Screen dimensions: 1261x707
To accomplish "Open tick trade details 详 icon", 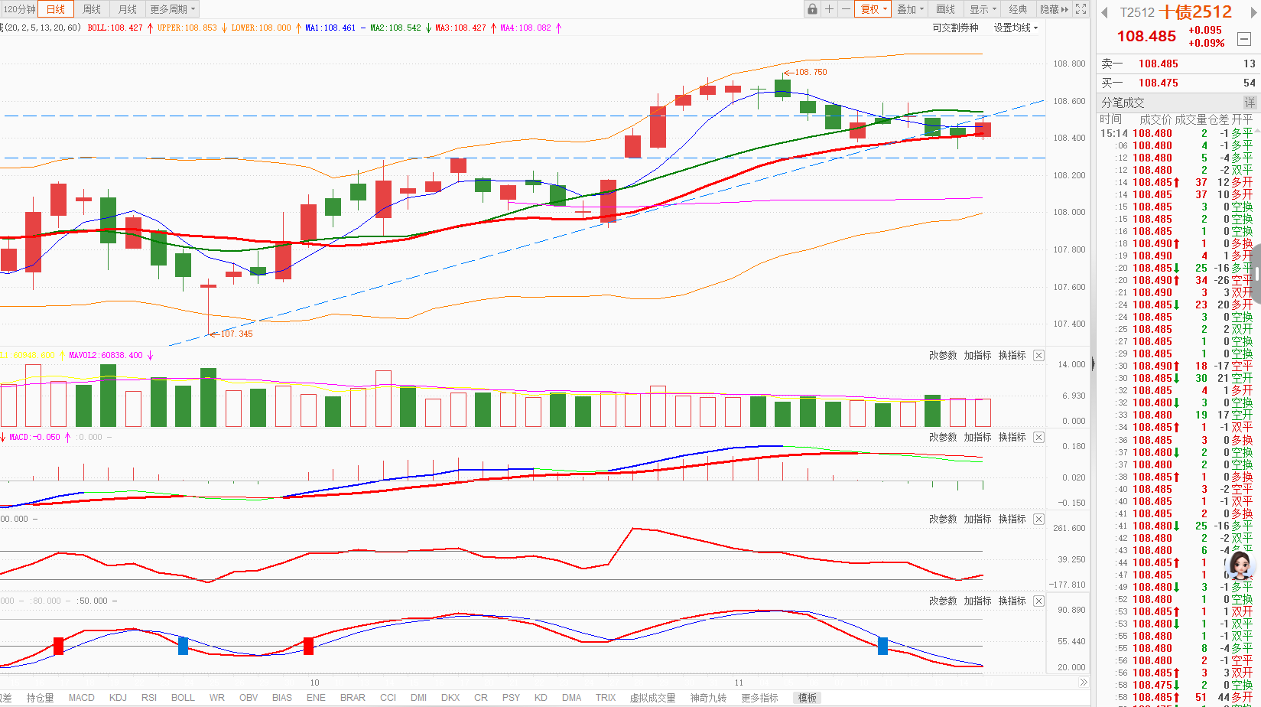I will pyautogui.click(x=1250, y=103).
